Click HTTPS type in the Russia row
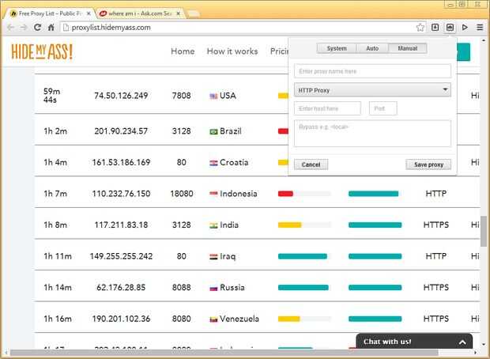The image size is (490, 359). pyautogui.click(x=436, y=288)
